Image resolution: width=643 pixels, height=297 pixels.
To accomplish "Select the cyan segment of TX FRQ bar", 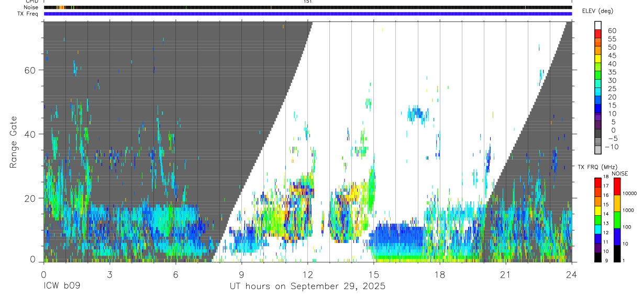I will pos(598,229).
